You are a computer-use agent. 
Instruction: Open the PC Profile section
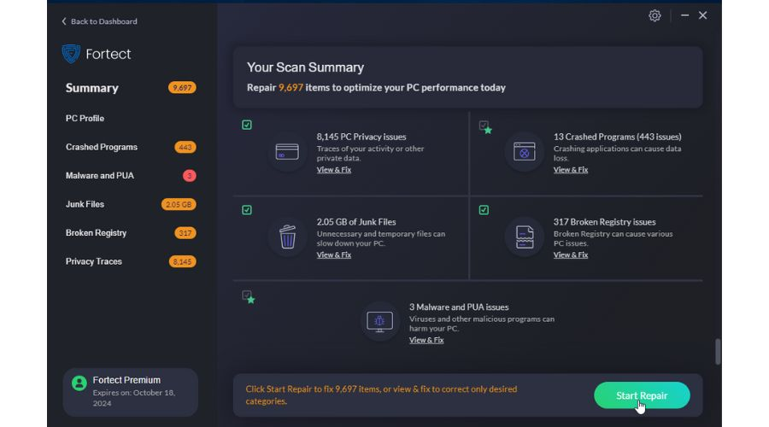click(85, 118)
